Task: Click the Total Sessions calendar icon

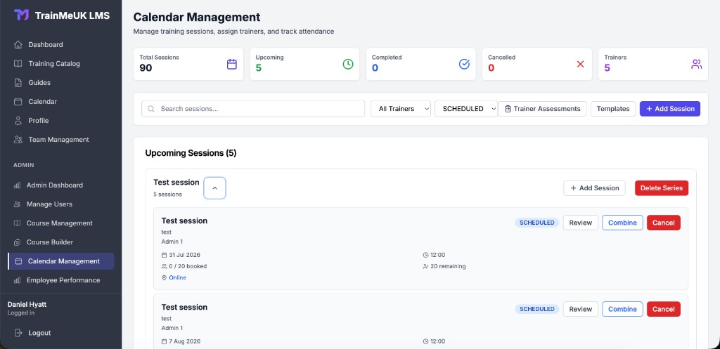Action: [232, 64]
